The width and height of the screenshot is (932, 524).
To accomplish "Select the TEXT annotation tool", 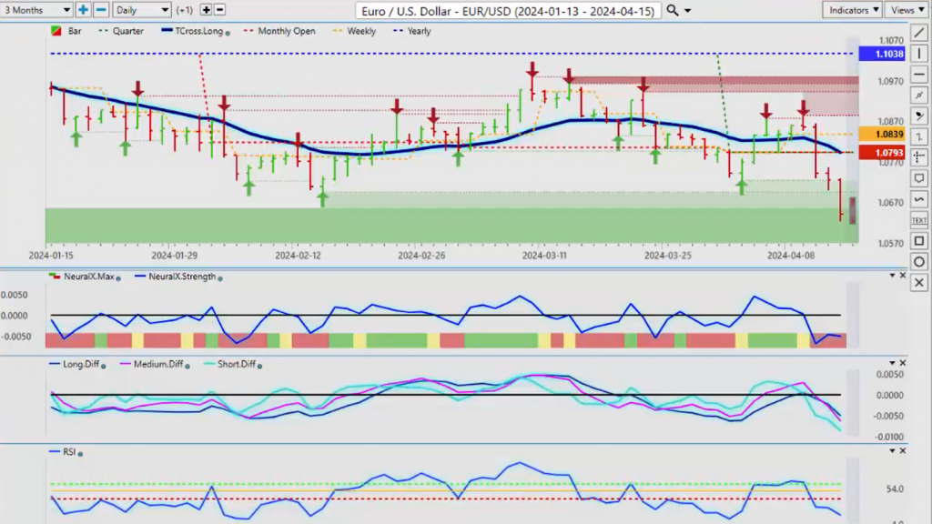I will 919,220.
